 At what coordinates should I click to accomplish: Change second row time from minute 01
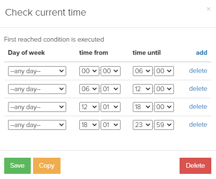click(111, 89)
